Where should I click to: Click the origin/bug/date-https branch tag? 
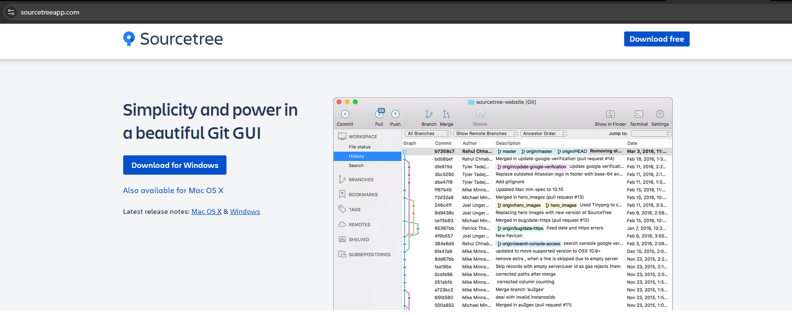click(520, 228)
